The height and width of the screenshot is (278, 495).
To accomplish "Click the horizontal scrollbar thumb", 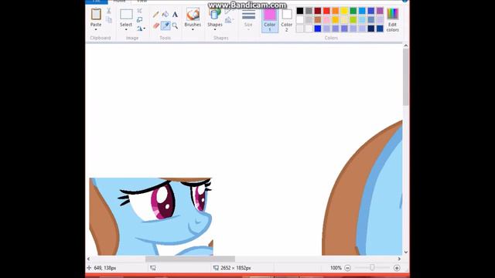I will pos(190,259).
